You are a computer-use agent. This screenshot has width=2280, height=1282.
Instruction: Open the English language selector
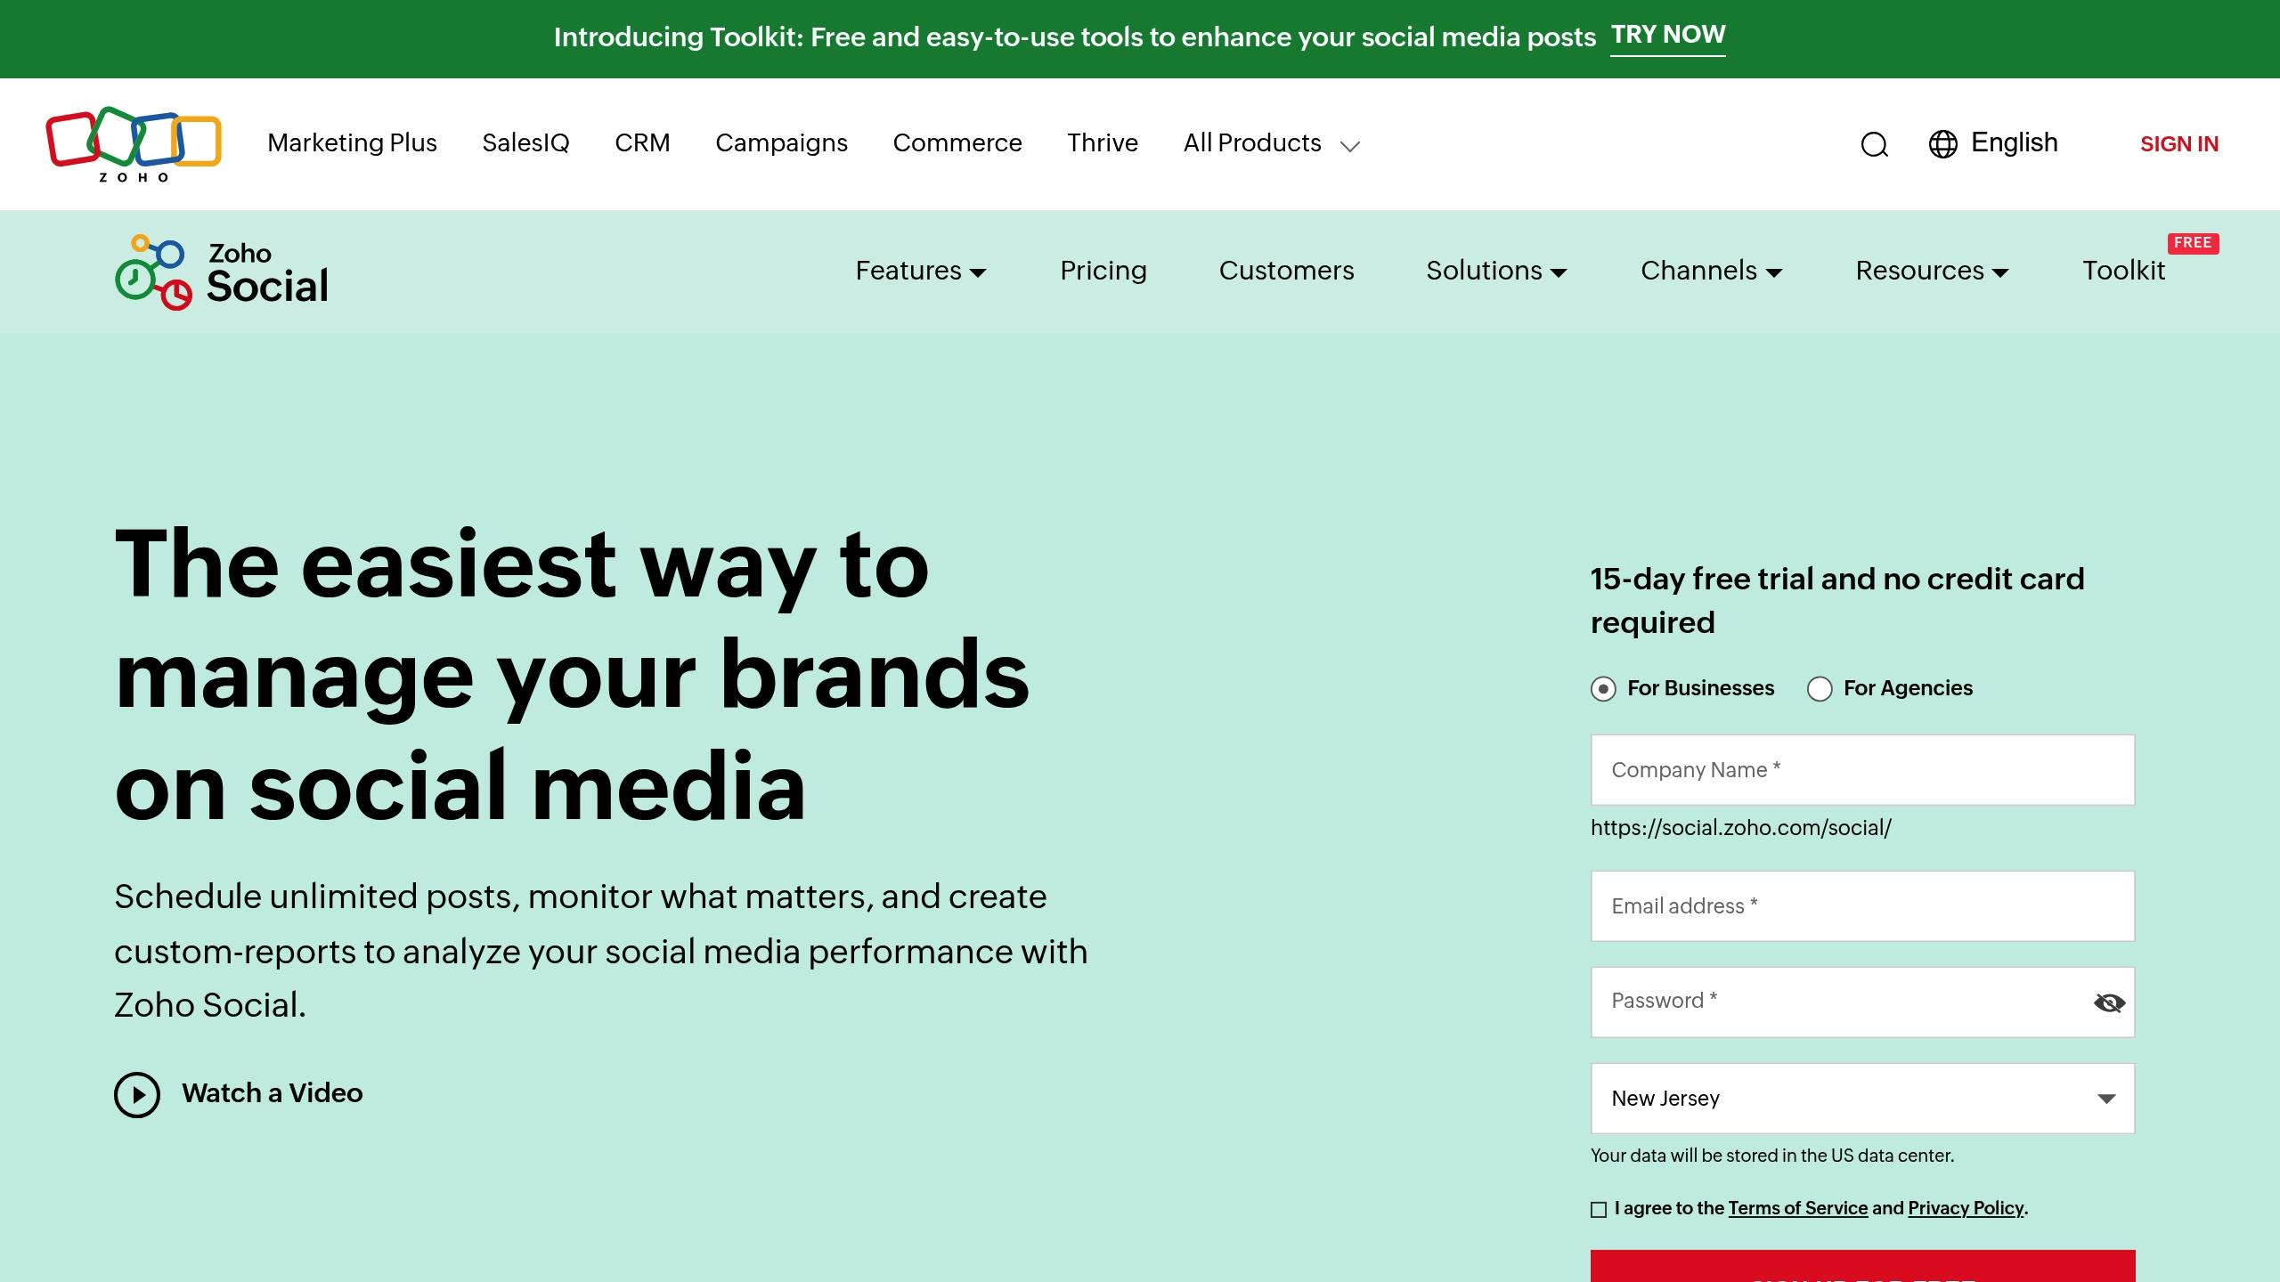2014,142
